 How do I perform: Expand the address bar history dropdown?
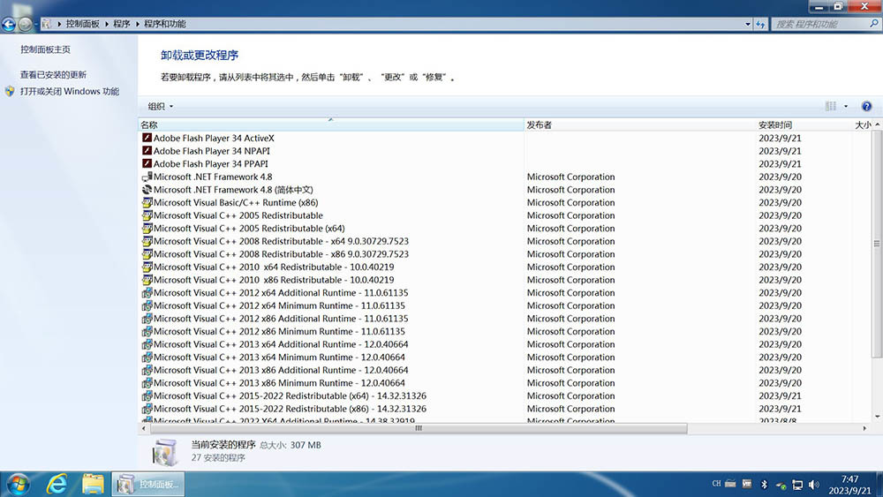747,24
